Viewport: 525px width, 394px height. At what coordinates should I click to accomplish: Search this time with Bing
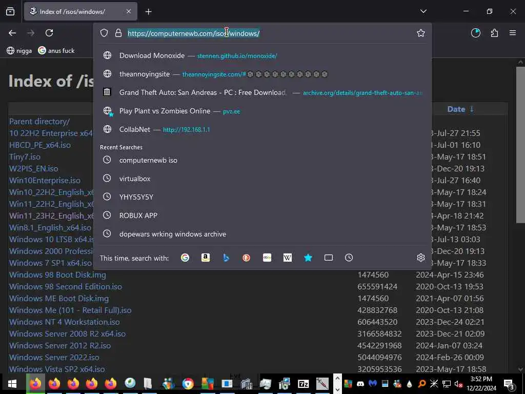point(226,258)
